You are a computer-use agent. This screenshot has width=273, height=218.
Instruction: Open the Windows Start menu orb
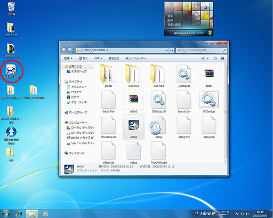tap(5, 214)
